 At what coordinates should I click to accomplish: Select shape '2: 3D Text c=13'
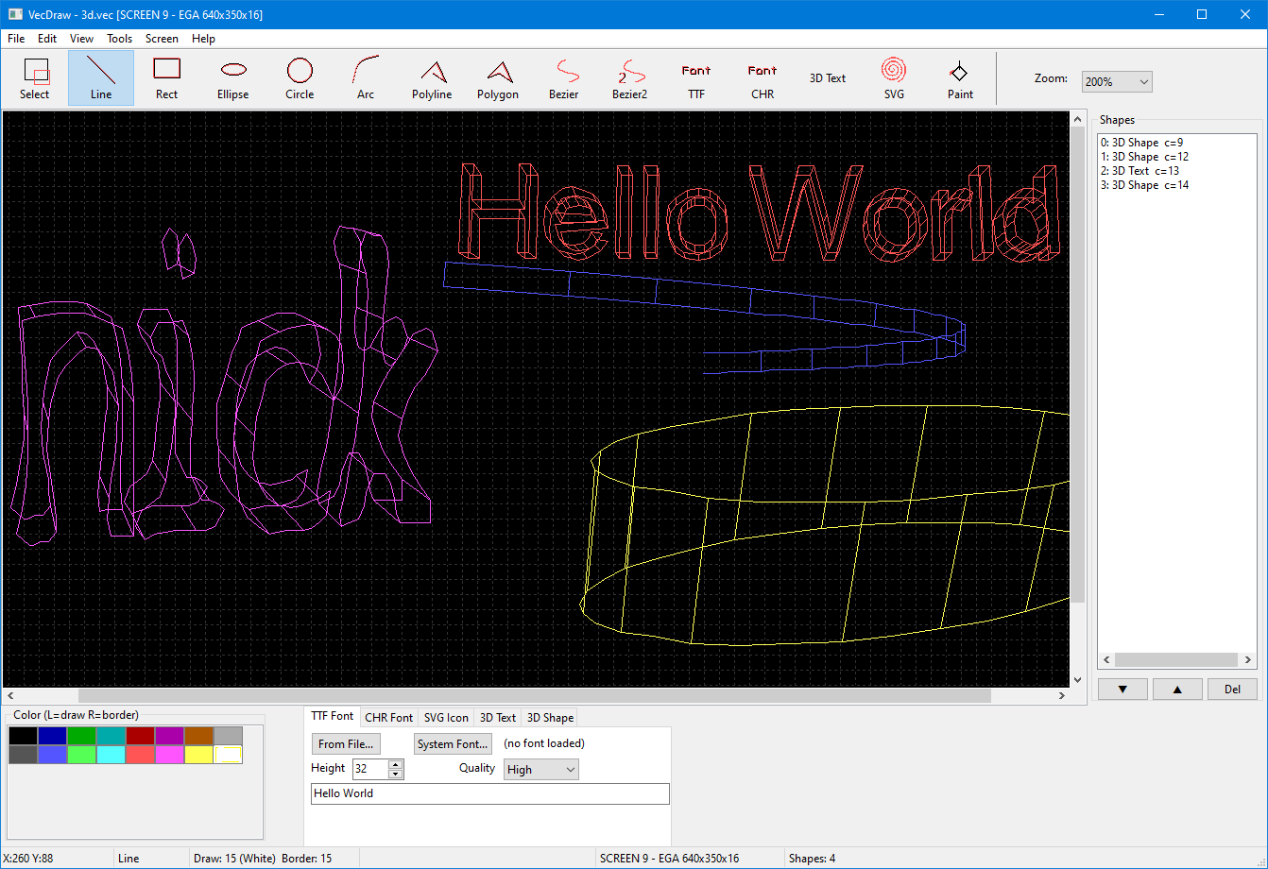coord(1176,171)
